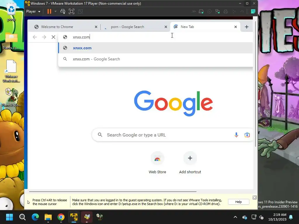The height and width of the screenshot is (224, 299).
Task: Click the OneDrive cloud tray icon
Action: point(245,217)
